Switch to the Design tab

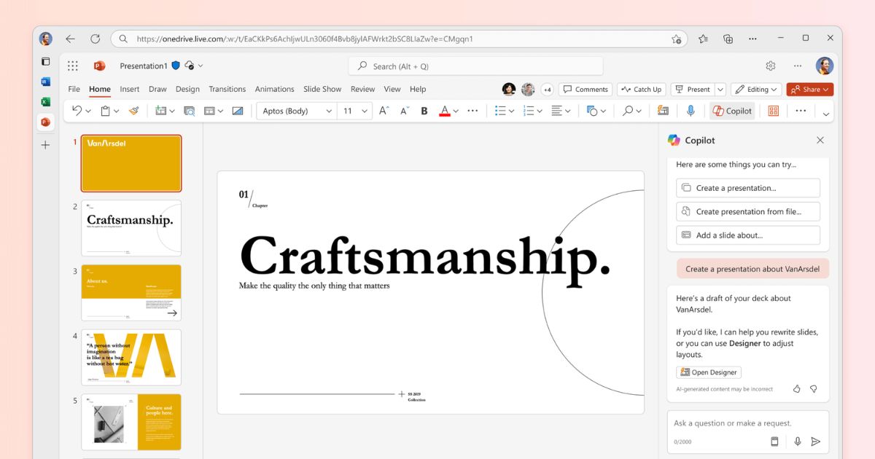tap(187, 89)
